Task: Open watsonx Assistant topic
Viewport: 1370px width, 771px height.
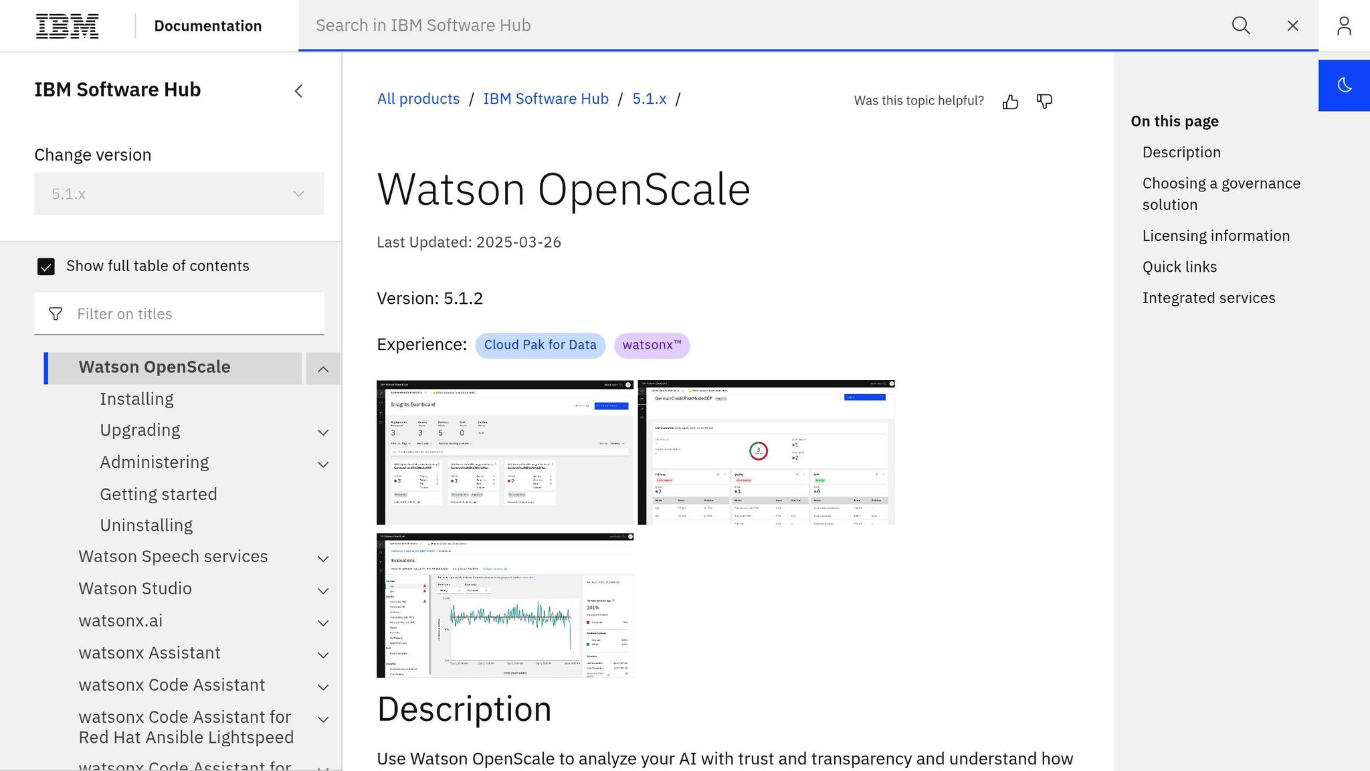Action: (149, 653)
